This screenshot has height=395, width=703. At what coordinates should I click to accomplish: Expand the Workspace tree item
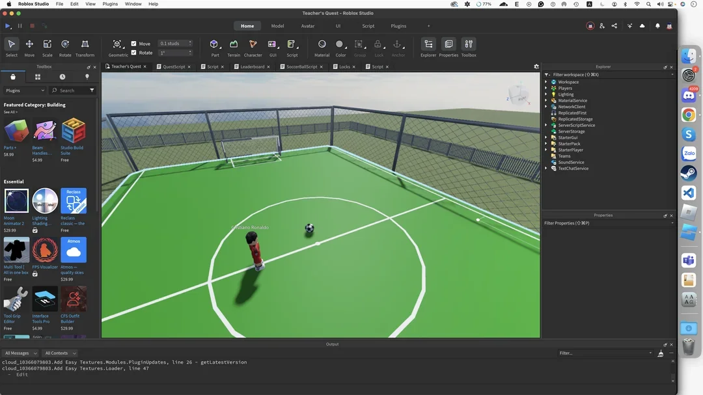point(546,81)
